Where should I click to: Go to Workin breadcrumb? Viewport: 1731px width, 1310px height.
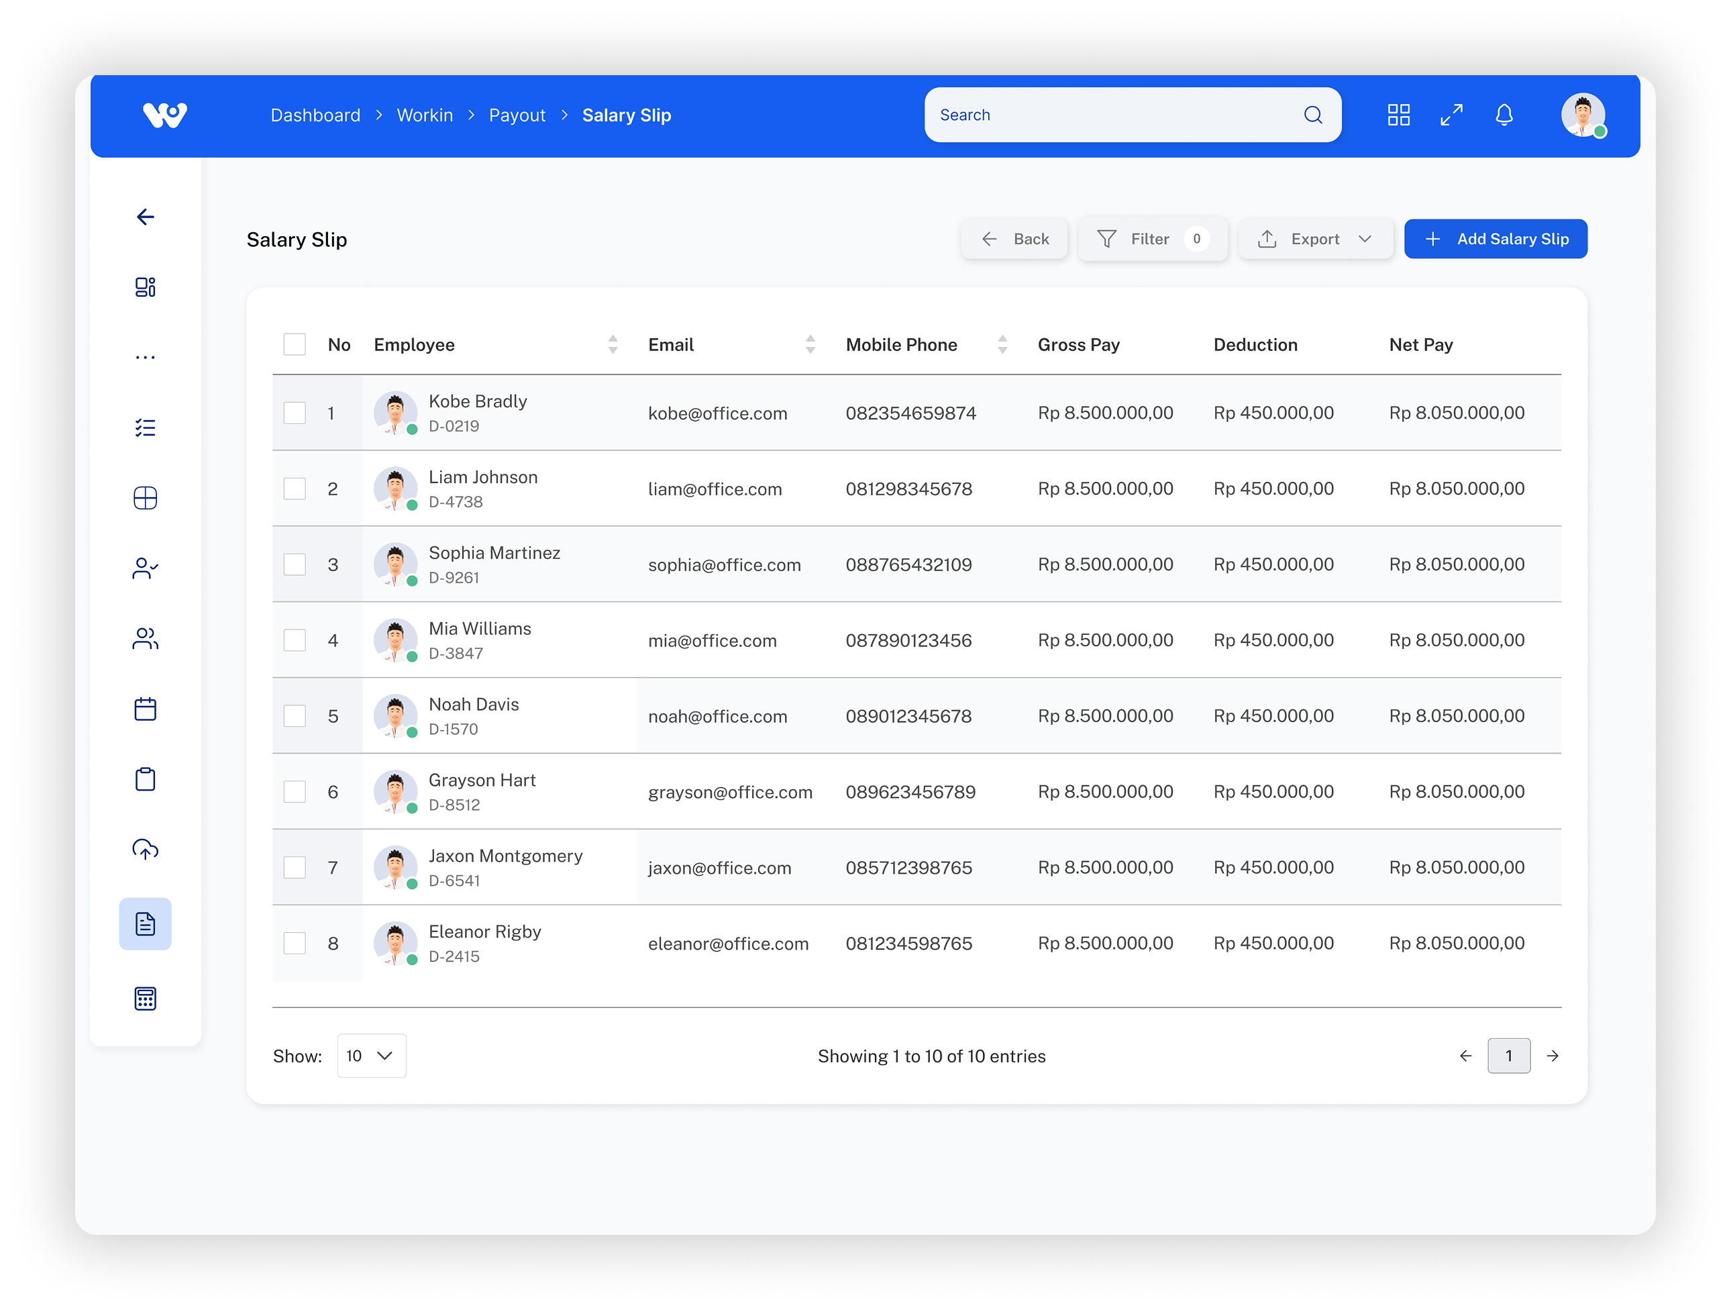[424, 115]
